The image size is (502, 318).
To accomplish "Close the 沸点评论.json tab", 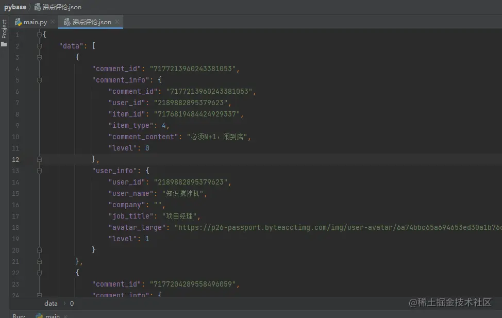I will pyautogui.click(x=117, y=22).
